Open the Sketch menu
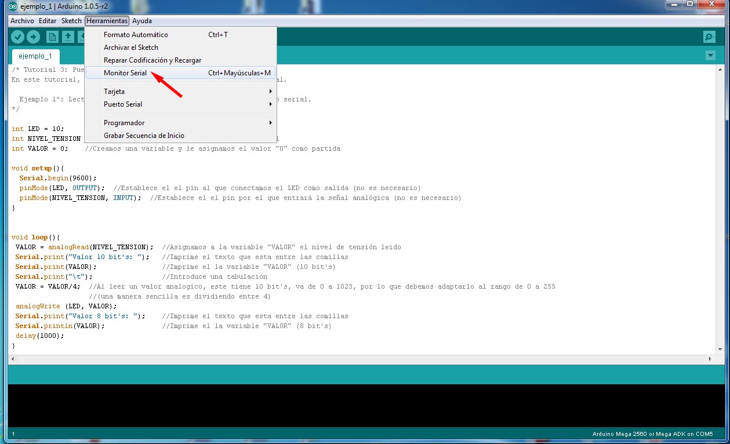 [72, 21]
